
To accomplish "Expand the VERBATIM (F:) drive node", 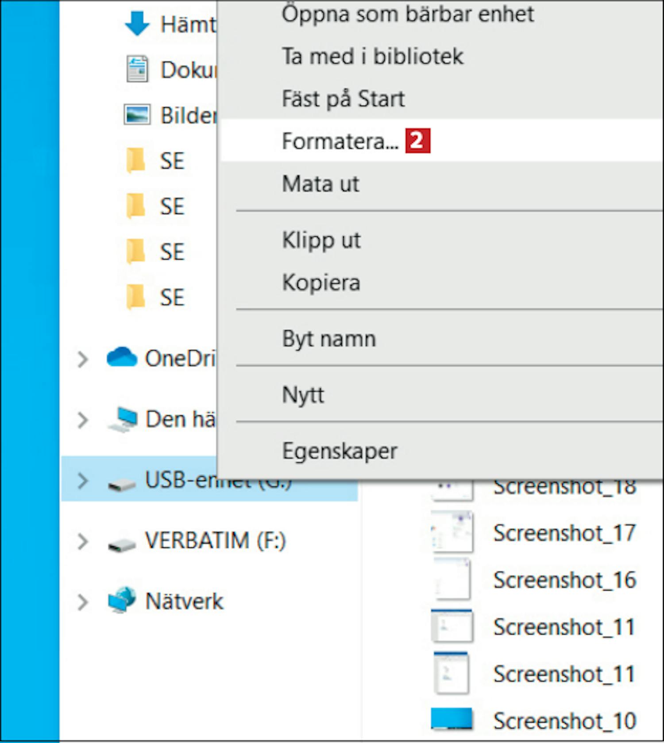I will (82, 541).
